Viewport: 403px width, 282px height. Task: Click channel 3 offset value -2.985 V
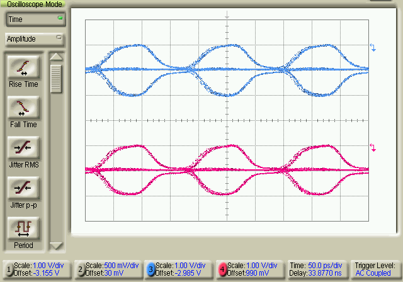point(188,273)
